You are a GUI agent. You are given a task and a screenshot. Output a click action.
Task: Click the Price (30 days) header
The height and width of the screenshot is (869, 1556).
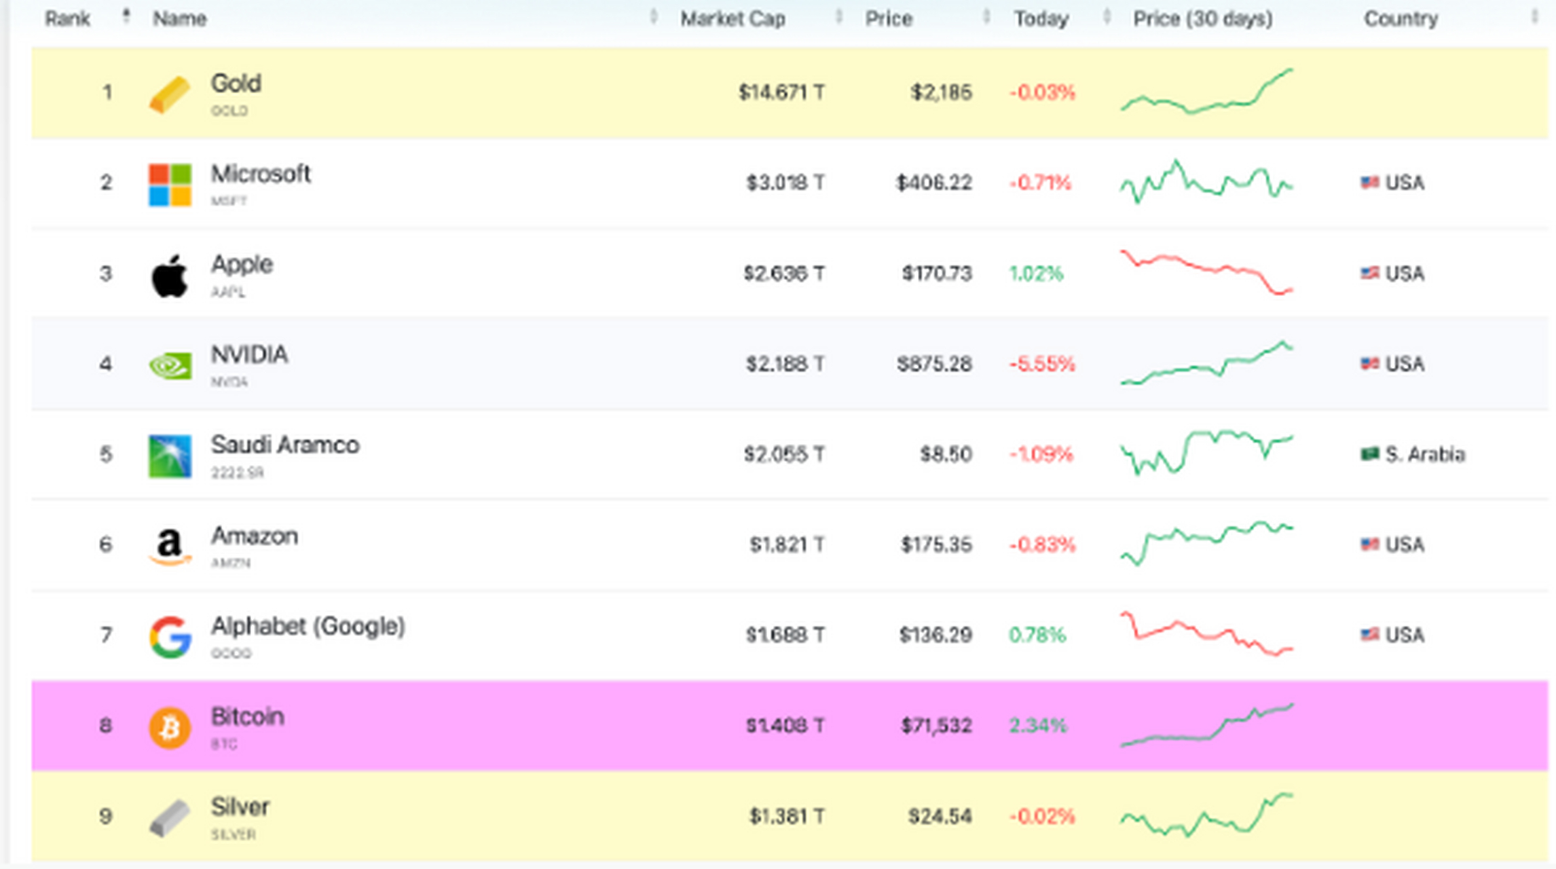click(x=1202, y=18)
